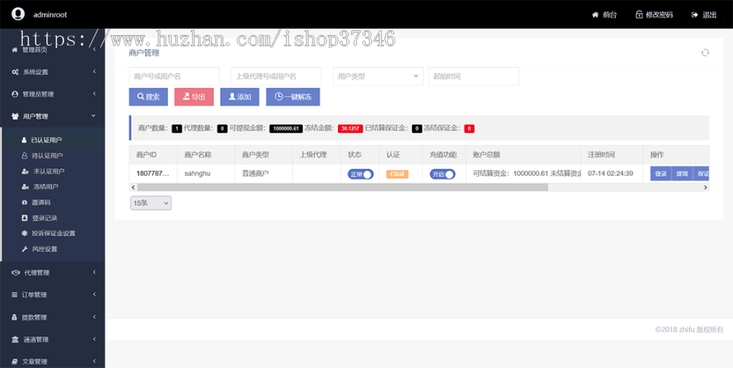The width and height of the screenshot is (733, 368).
Task: Click the 前台 home icon in top bar
Action: pyautogui.click(x=595, y=15)
